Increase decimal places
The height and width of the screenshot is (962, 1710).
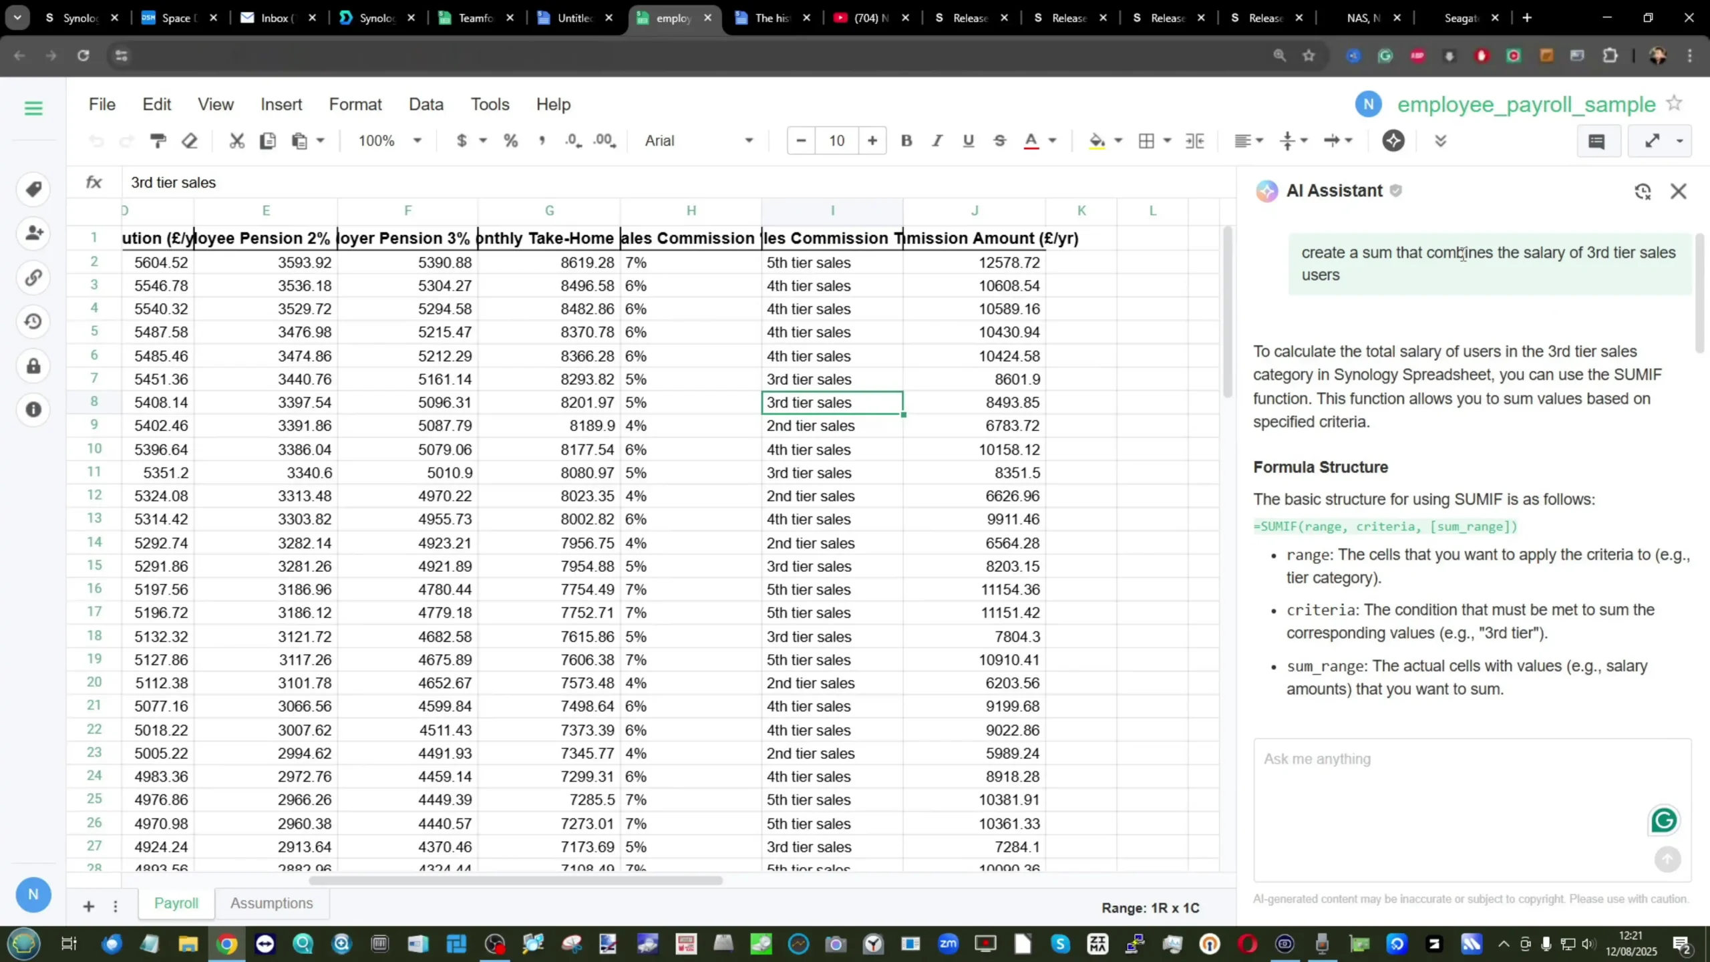(x=605, y=140)
